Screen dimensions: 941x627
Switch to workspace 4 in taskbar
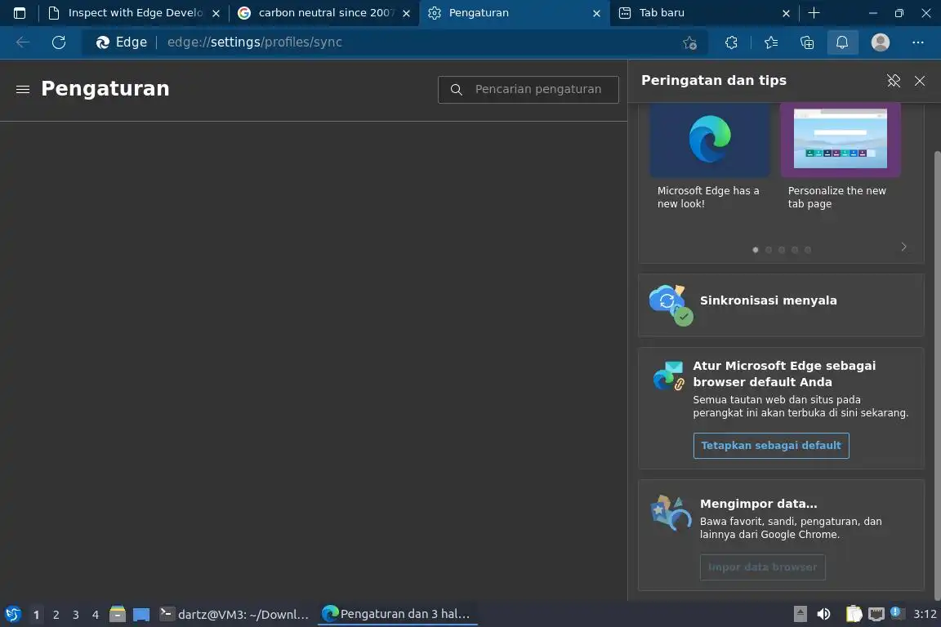tap(95, 615)
